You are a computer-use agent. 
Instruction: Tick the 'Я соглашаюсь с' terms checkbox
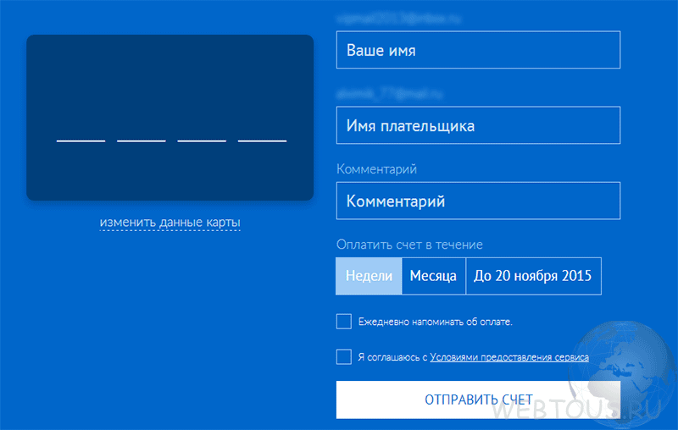coord(344,356)
